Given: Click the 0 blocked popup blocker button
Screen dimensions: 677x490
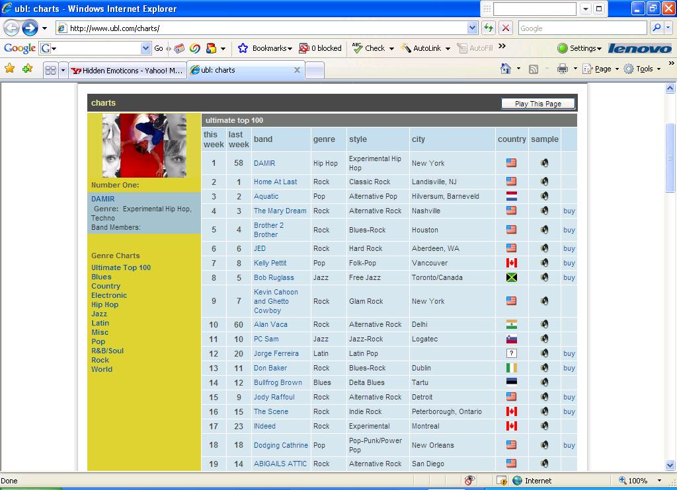Looking at the screenshot, I should point(320,48).
